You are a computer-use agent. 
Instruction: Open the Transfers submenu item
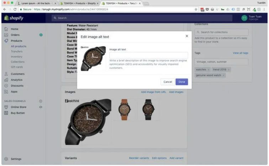[x=17, y=51]
